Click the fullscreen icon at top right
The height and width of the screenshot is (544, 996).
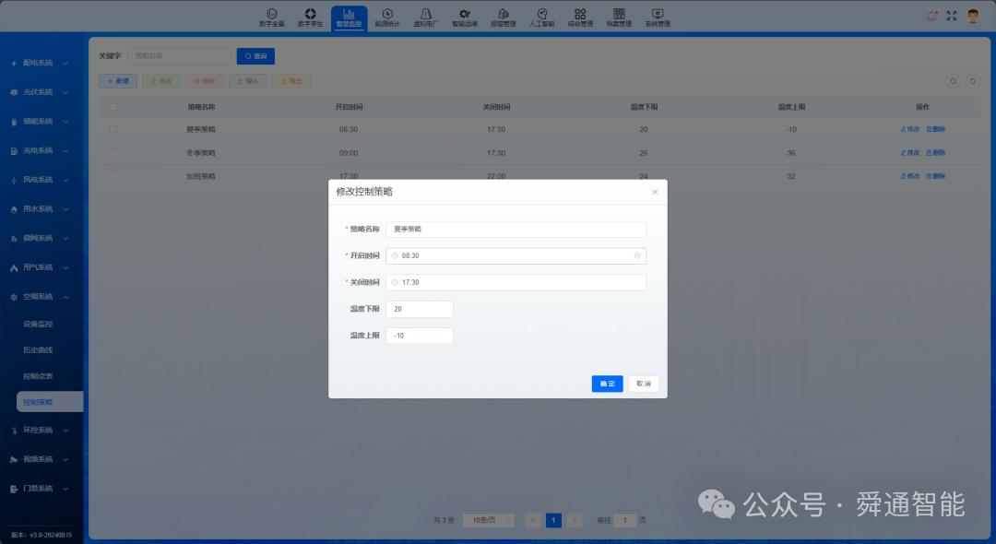point(952,16)
